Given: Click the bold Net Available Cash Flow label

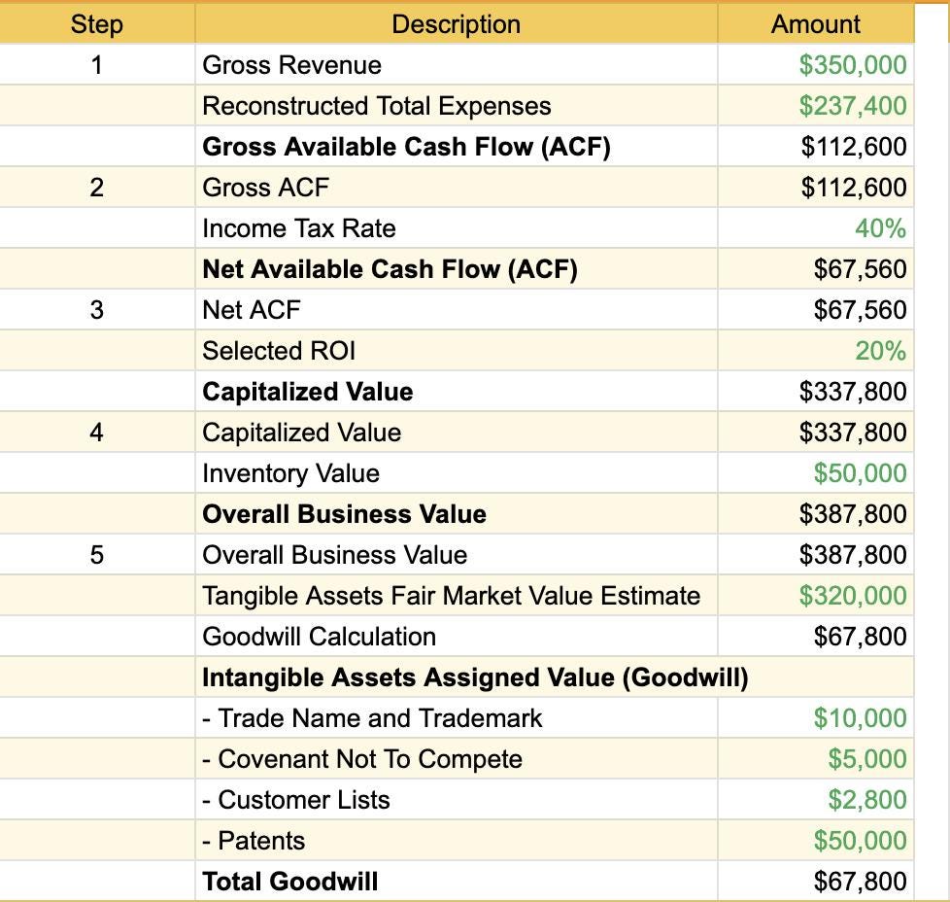Looking at the screenshot, I should (x=390, y=269).
